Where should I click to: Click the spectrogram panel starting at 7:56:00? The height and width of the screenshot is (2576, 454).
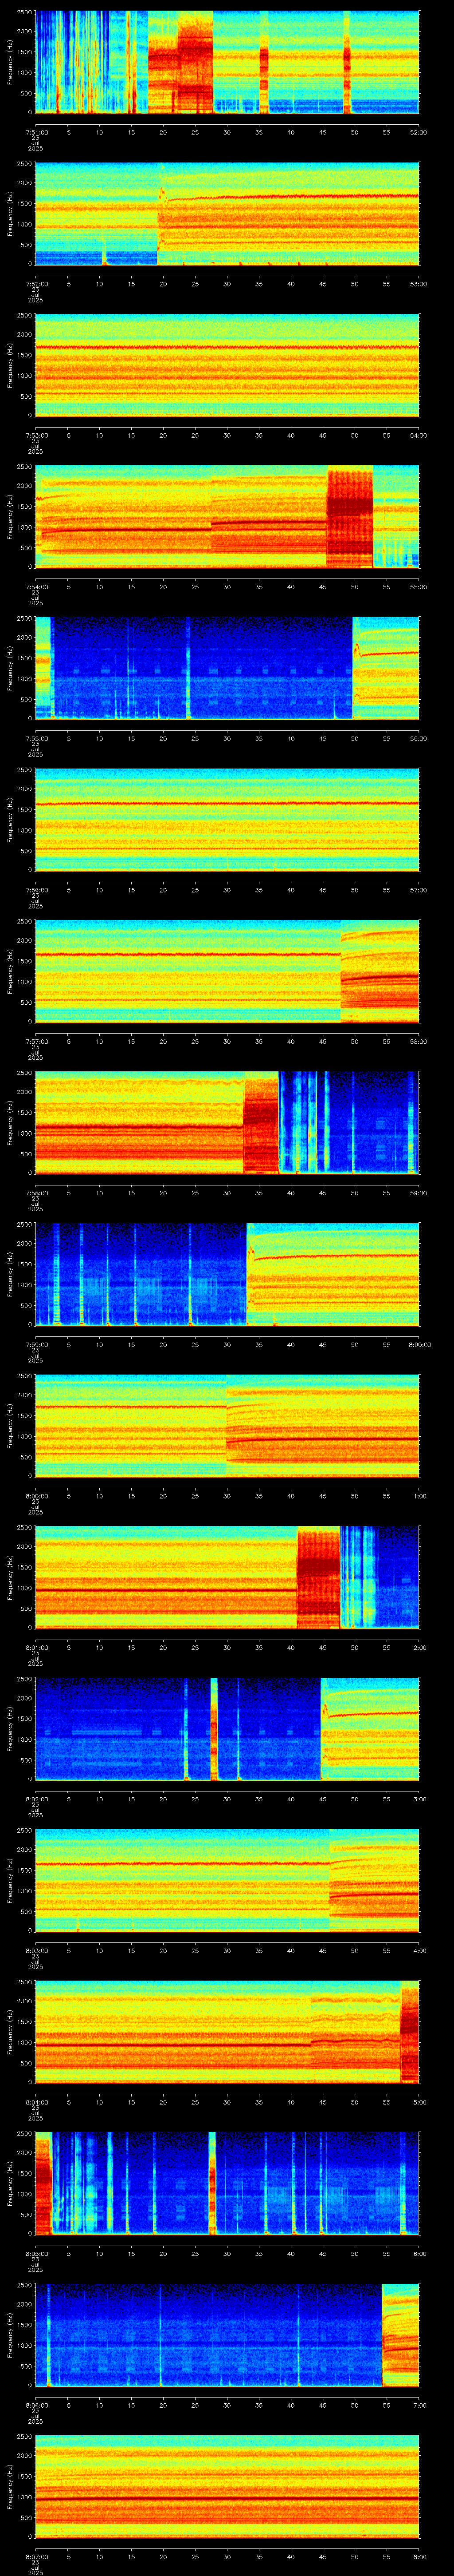[x=227, y=820]
